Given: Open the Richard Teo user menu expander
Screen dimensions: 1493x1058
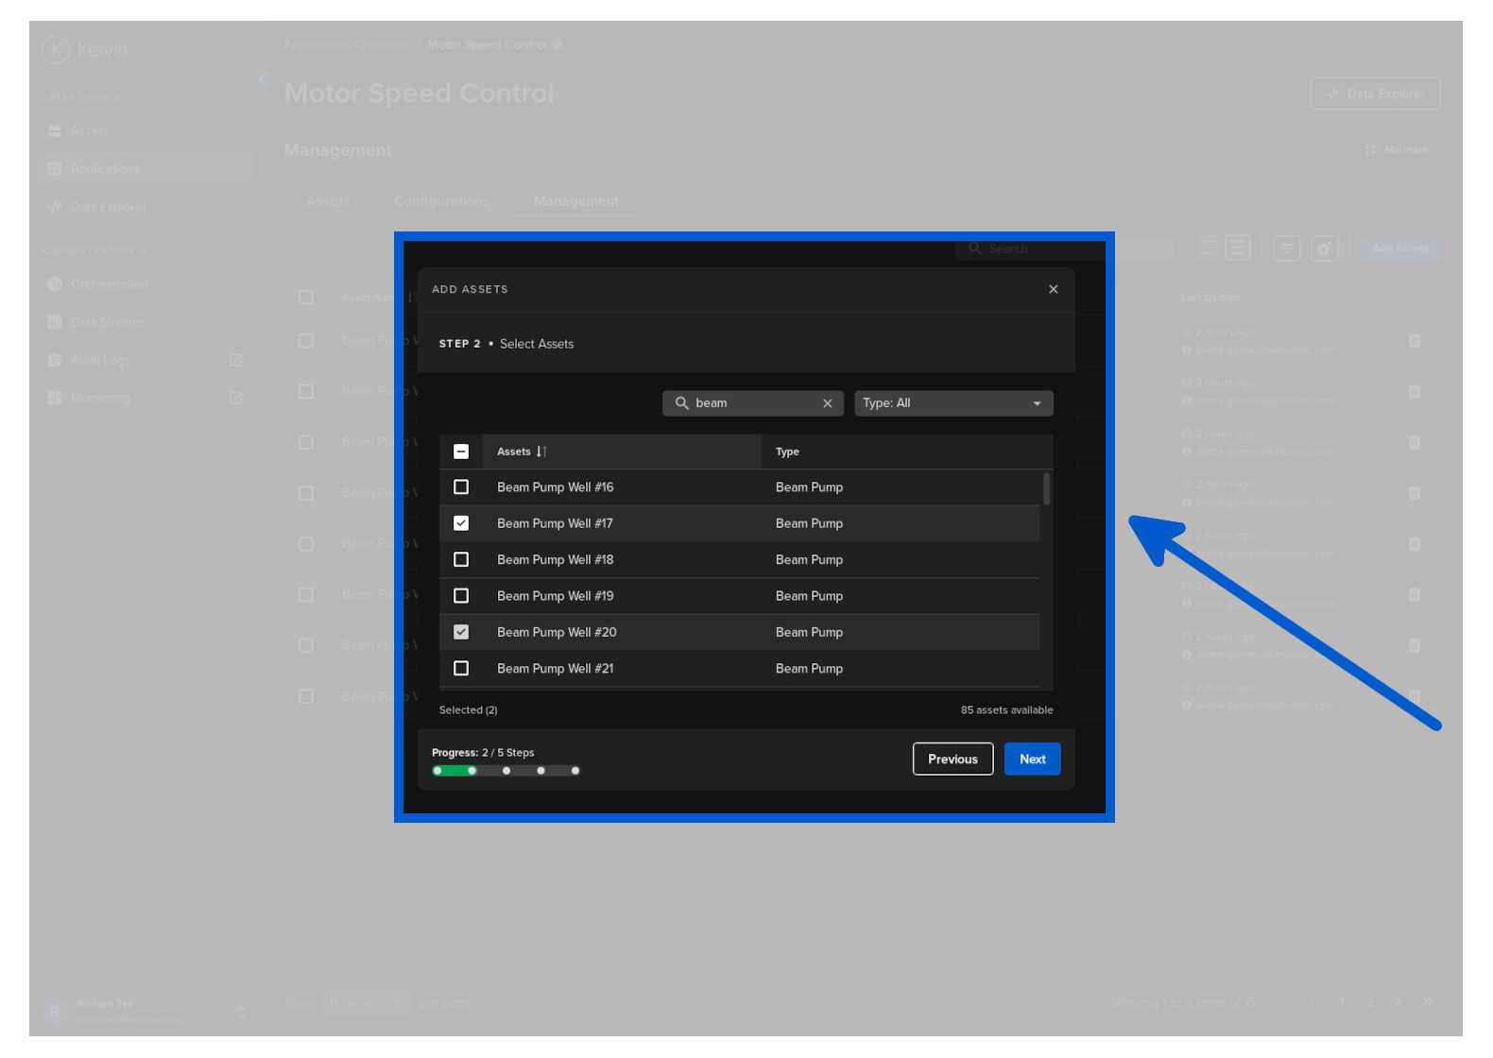Looking at the screenshot, I should 241,1011.
